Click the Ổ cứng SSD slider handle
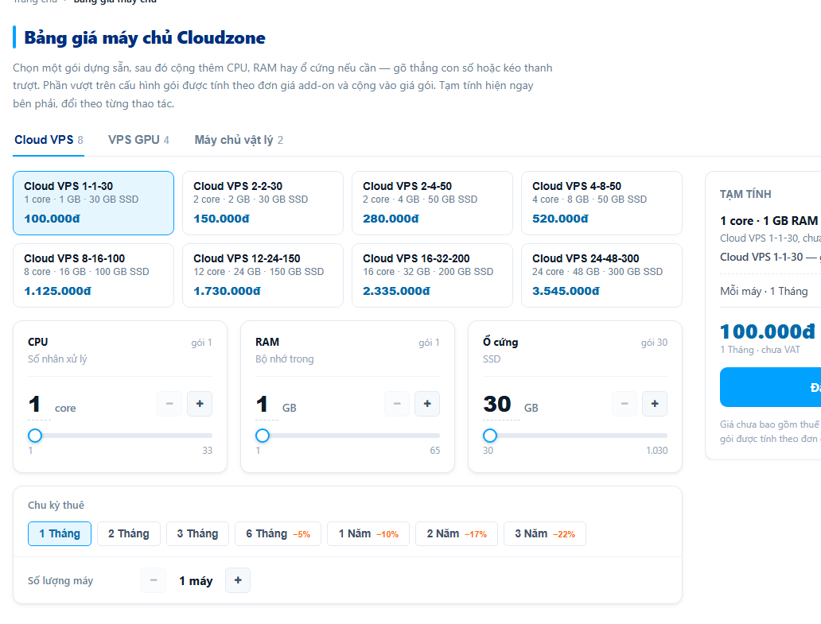 pos(490,435)
